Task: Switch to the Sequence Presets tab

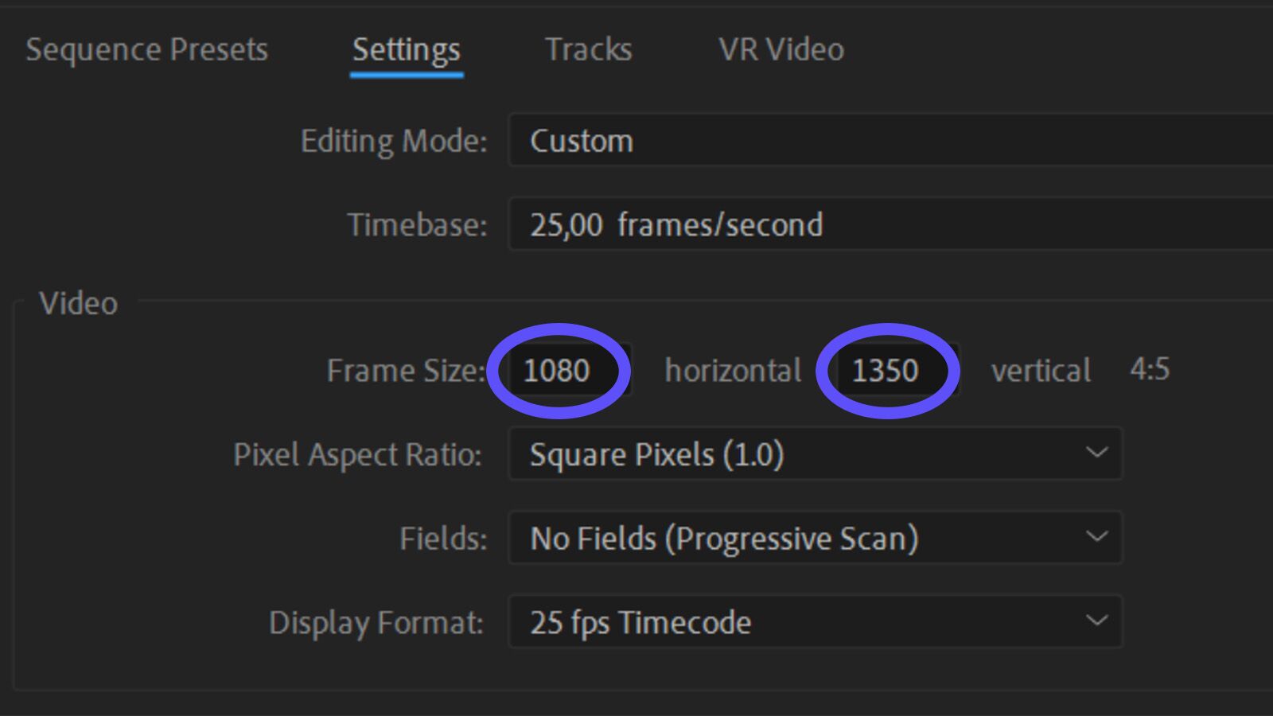Action: (x=146, y=49)
